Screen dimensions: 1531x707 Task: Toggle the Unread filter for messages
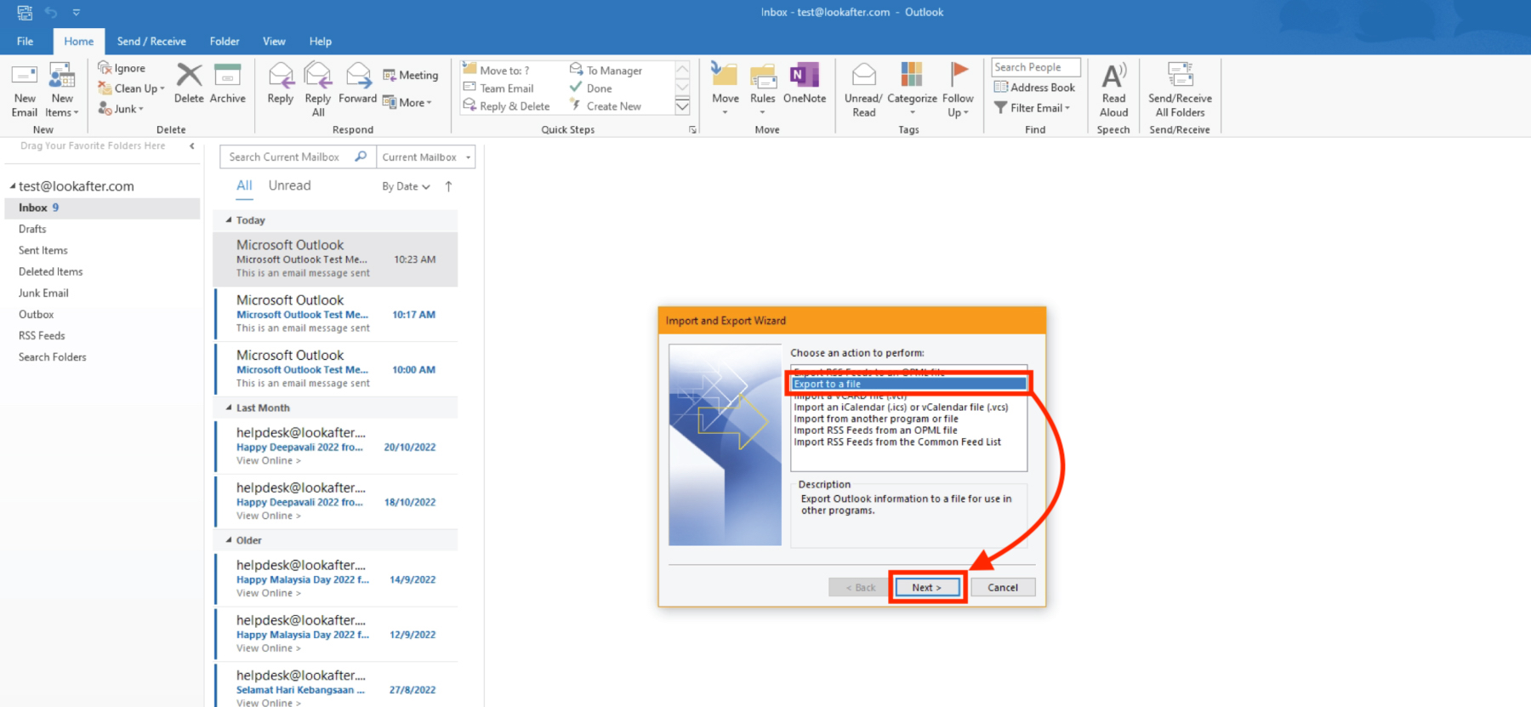tap(289, 185)
